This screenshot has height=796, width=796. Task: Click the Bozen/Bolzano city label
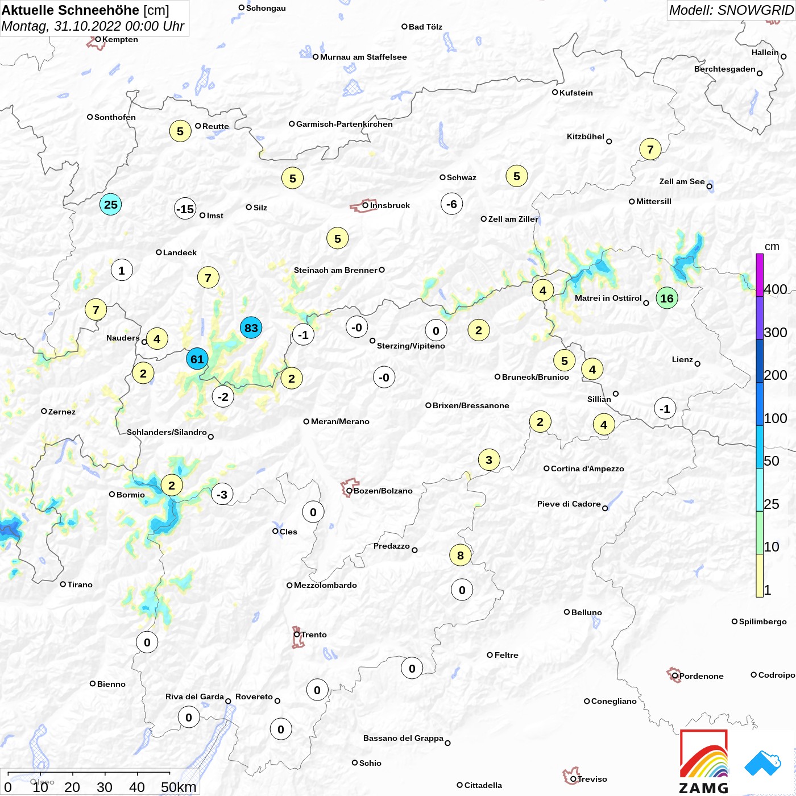point(383,491)
